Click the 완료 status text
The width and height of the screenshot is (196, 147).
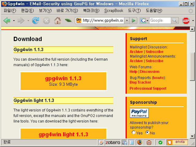(x=7, y=142)
